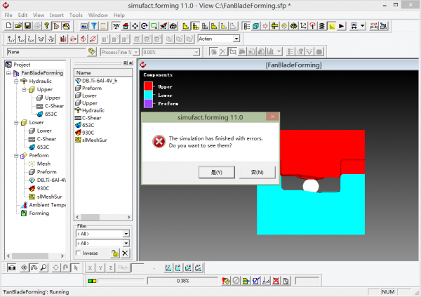Toggle the Pitch button
The height and width of the screenshot is (297, 421).
click(123, 268)
